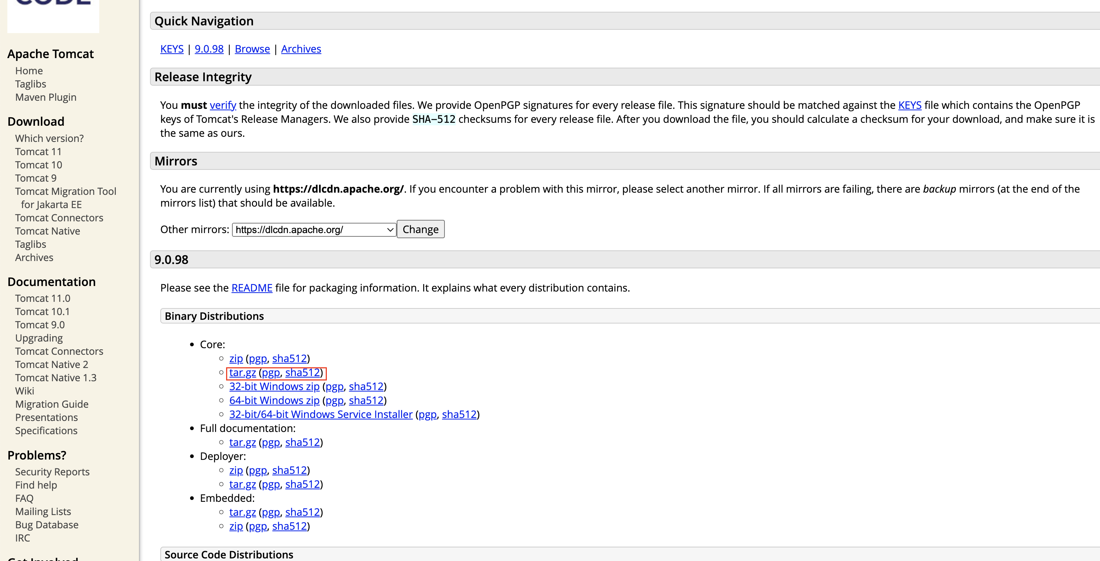The width and height of the screenshot is (1100, 561).
Task: Open Bug Database sidebar link
Action: (47, 525)
